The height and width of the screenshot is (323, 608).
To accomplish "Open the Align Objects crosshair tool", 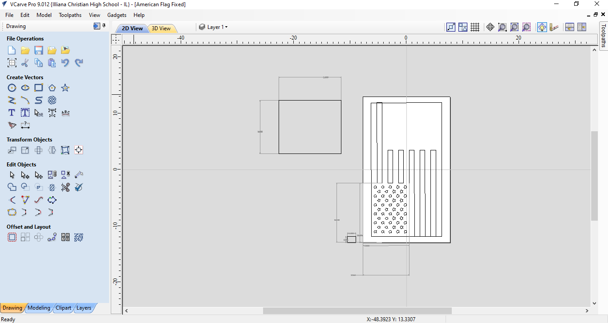I will coord(79,150).
